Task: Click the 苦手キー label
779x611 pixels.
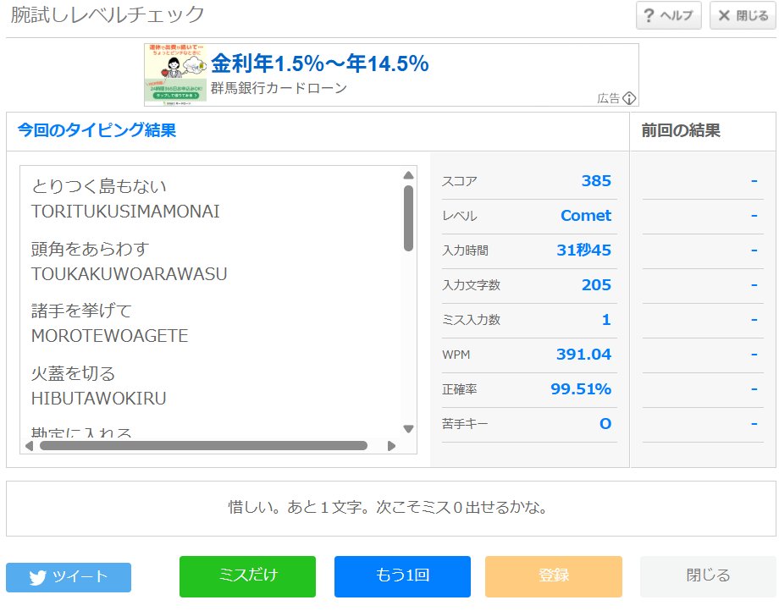Action: point(465,424)
